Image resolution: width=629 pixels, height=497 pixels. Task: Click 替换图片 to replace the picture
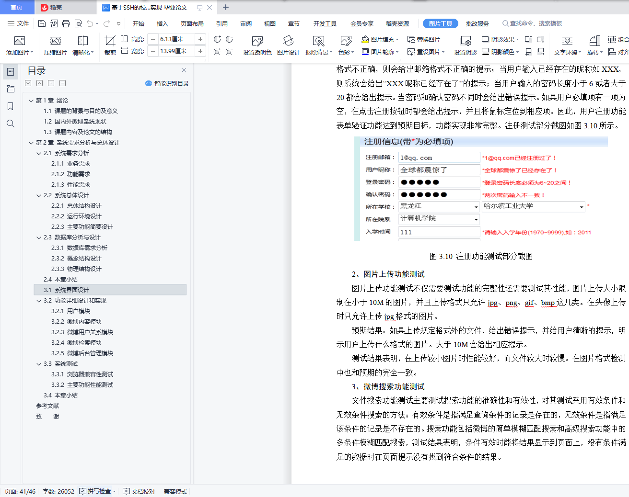(424, 39)
